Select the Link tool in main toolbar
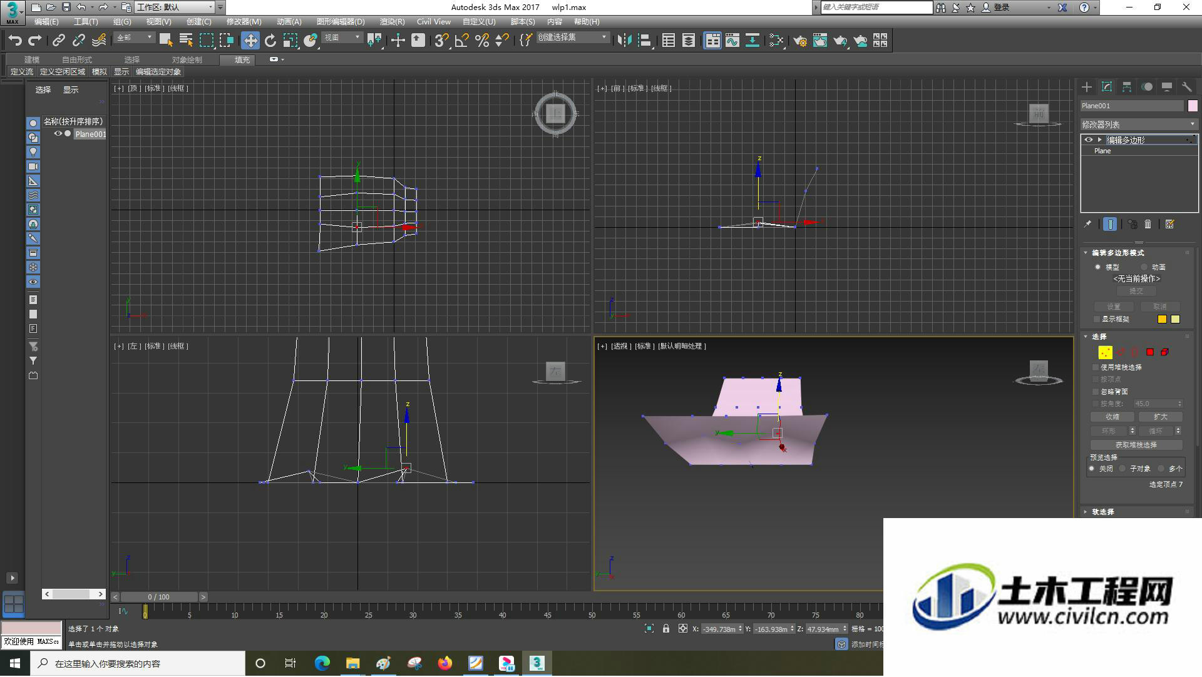The image size is (1202, 677). (x=59, y=41)
